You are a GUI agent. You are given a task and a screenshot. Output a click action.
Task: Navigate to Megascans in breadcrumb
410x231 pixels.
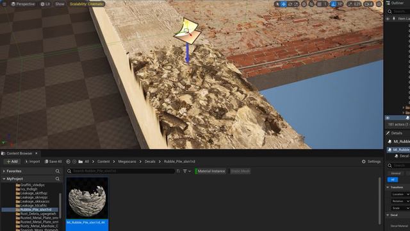tap(127, 162)
